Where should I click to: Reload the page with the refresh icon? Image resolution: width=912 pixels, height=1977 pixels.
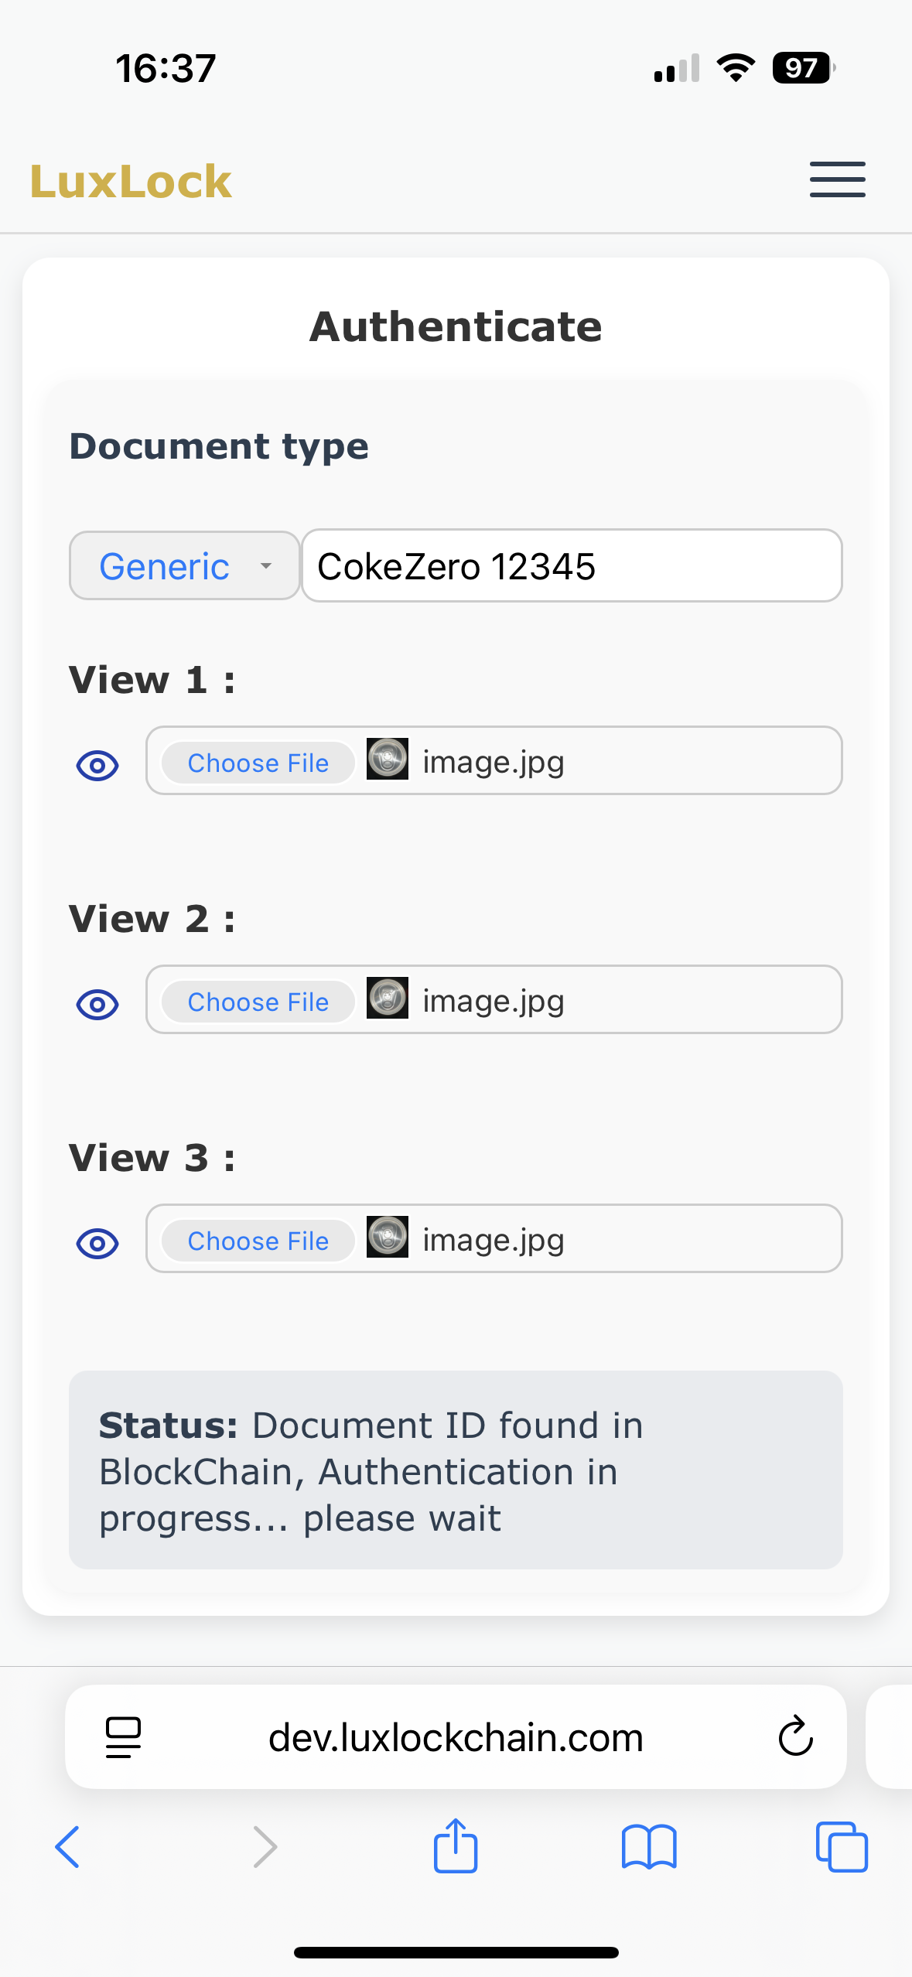(x=795, y=1737)
